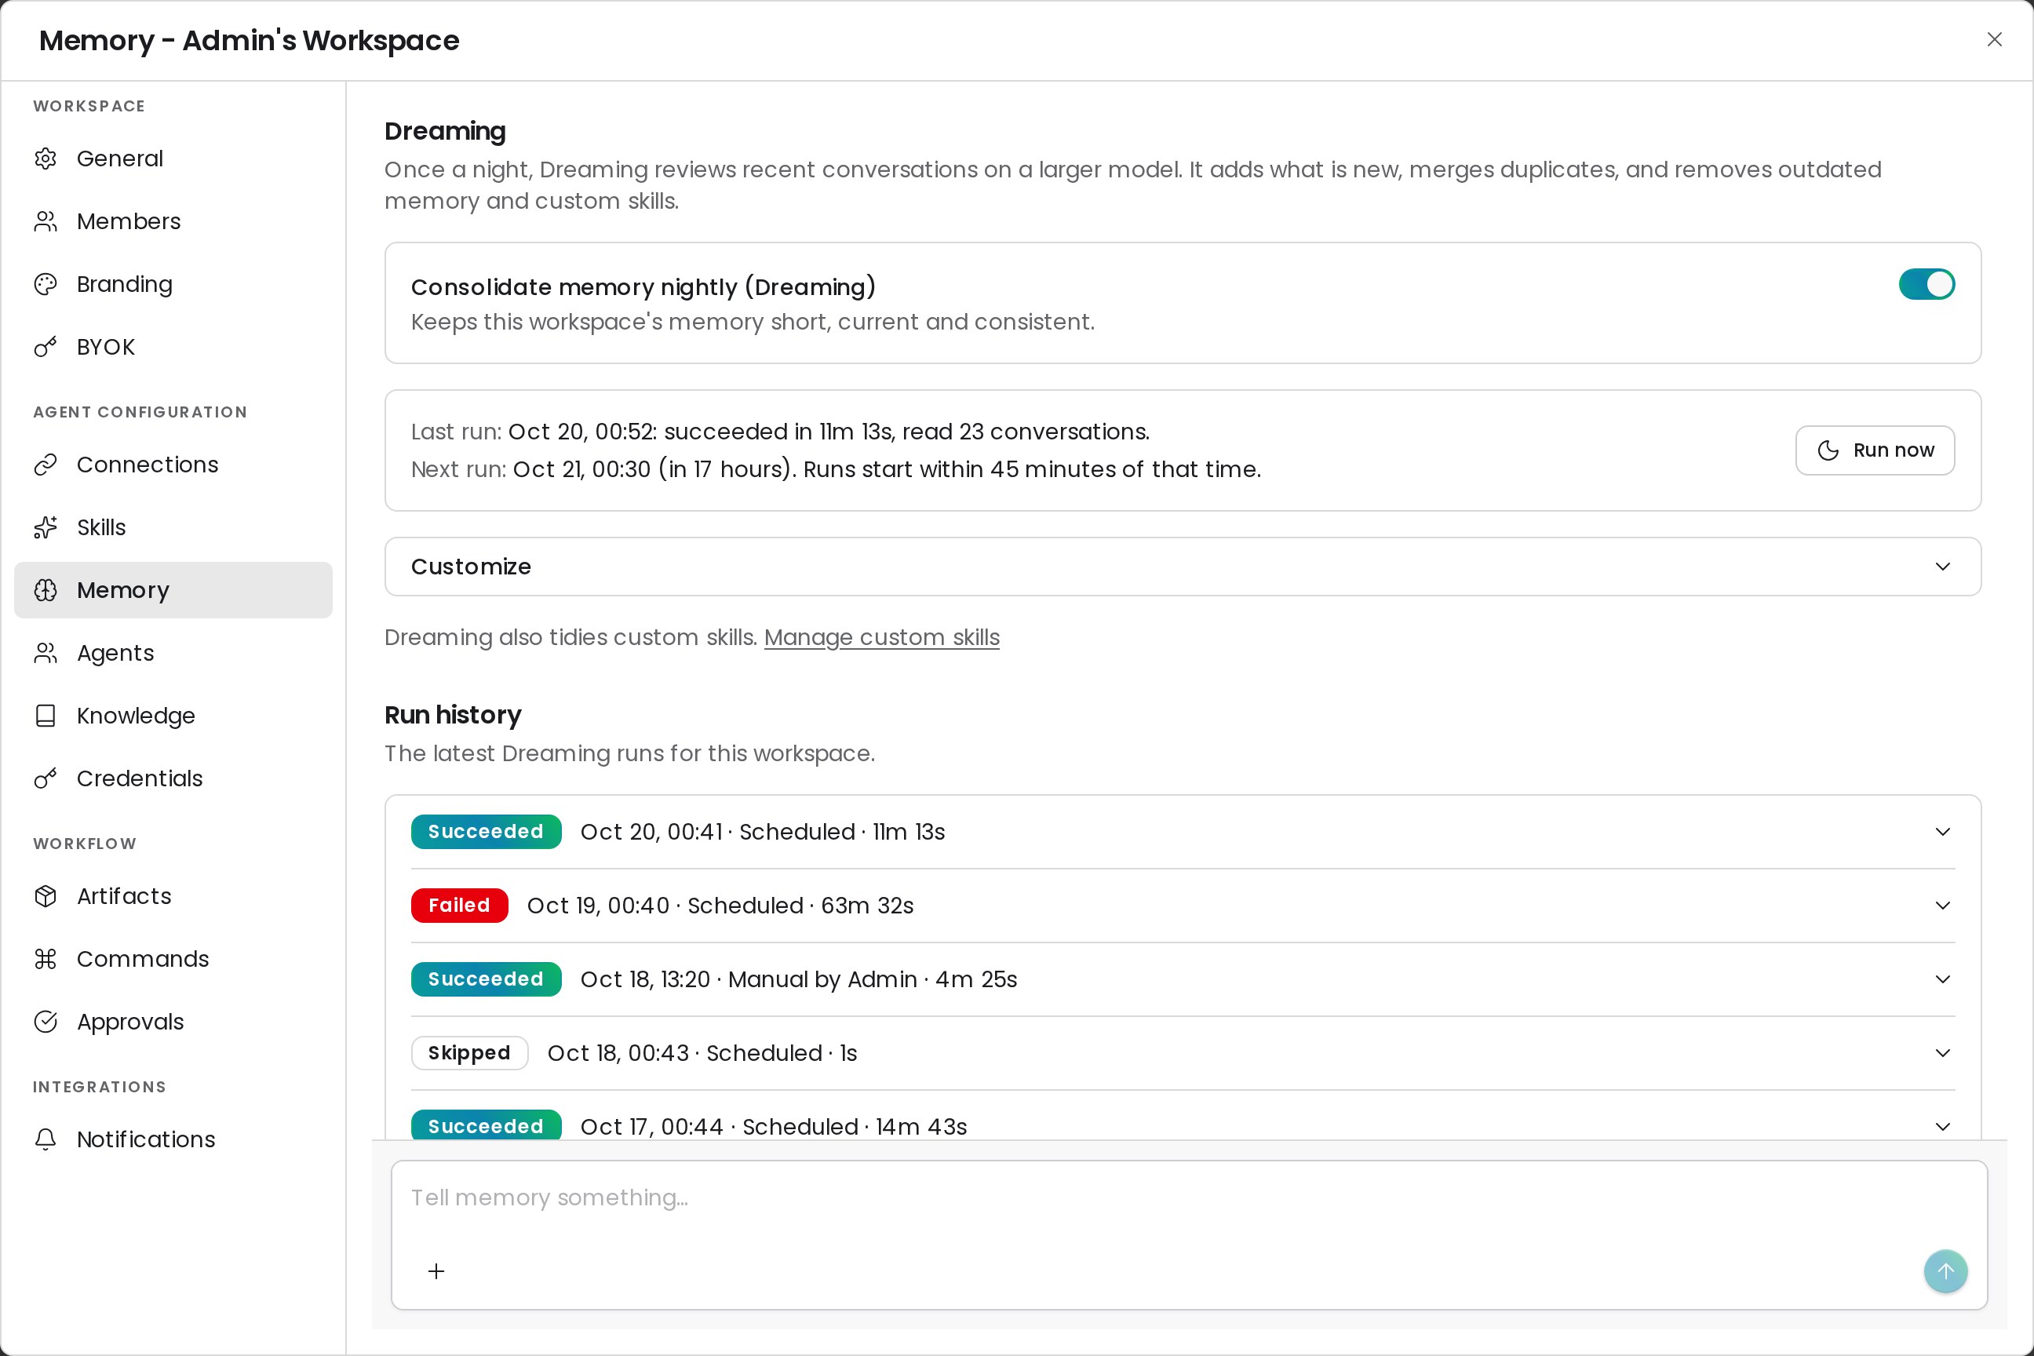Click the General gear icon

click(x=46, y=159)
